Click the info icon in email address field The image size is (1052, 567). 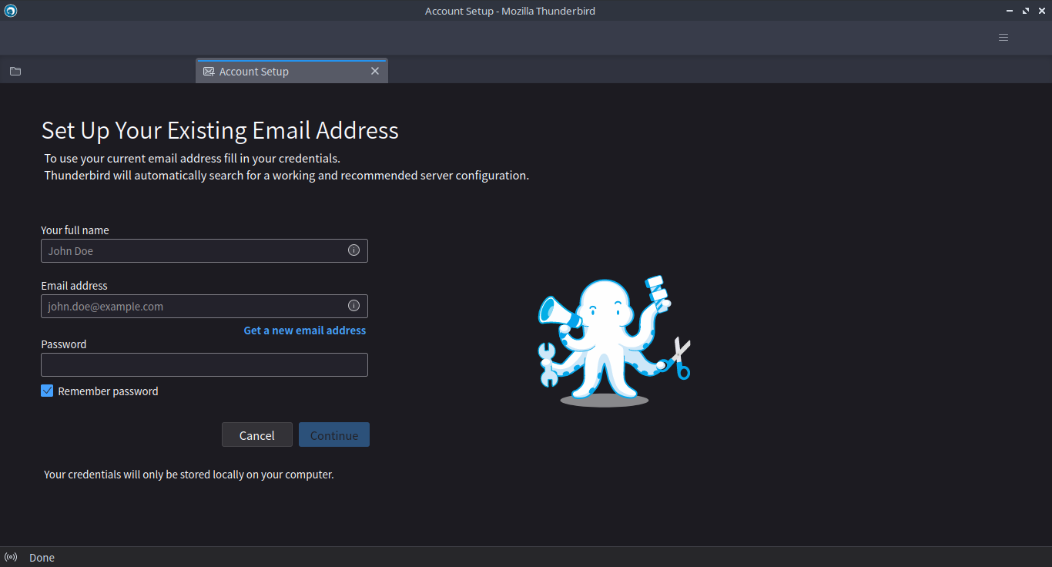tap(353, 306)
